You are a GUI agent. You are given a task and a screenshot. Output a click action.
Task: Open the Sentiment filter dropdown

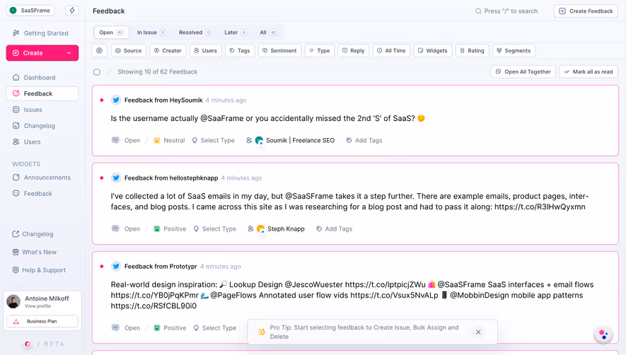point(279,51)
